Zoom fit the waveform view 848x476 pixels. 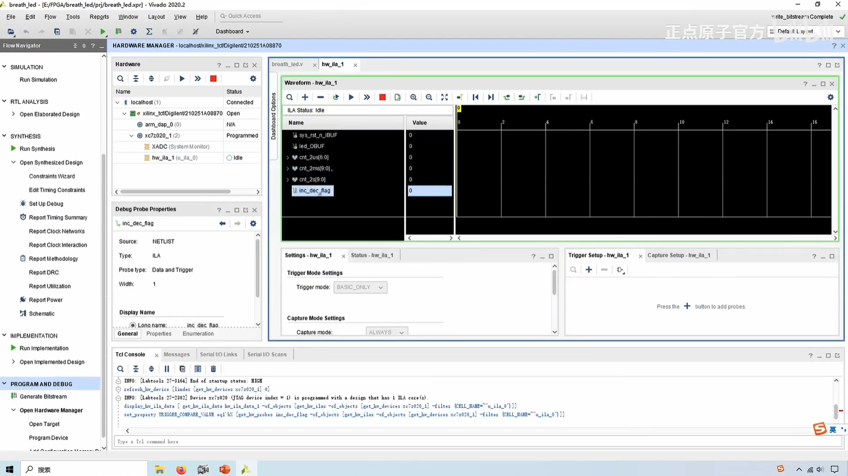point(444,97)
